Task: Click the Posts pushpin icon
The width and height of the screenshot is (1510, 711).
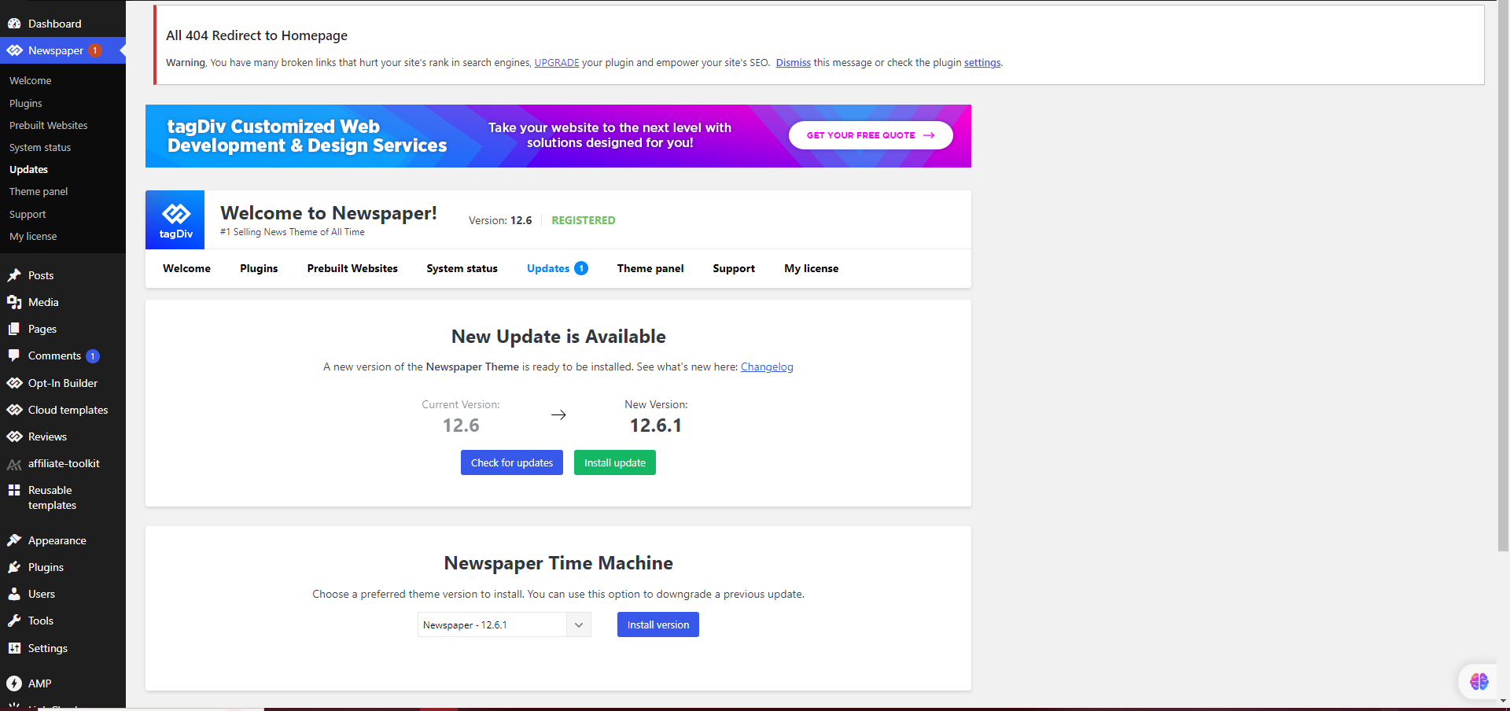Action: (14, 275)
